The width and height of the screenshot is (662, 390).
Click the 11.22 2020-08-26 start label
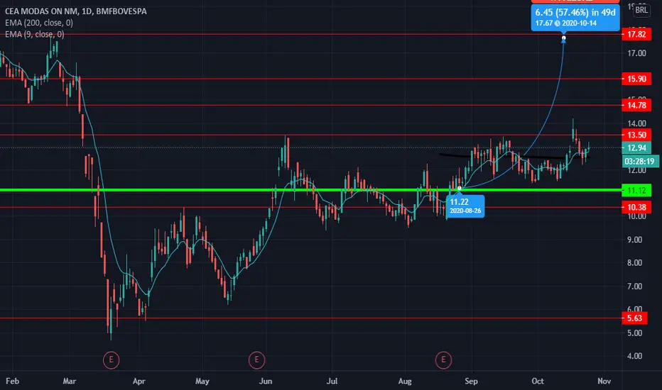point(465,206)
